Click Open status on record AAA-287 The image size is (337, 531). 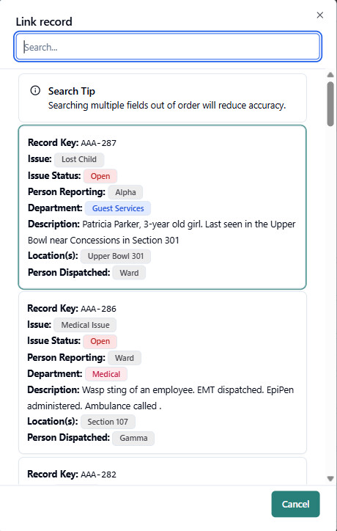(x=100, y=176)
